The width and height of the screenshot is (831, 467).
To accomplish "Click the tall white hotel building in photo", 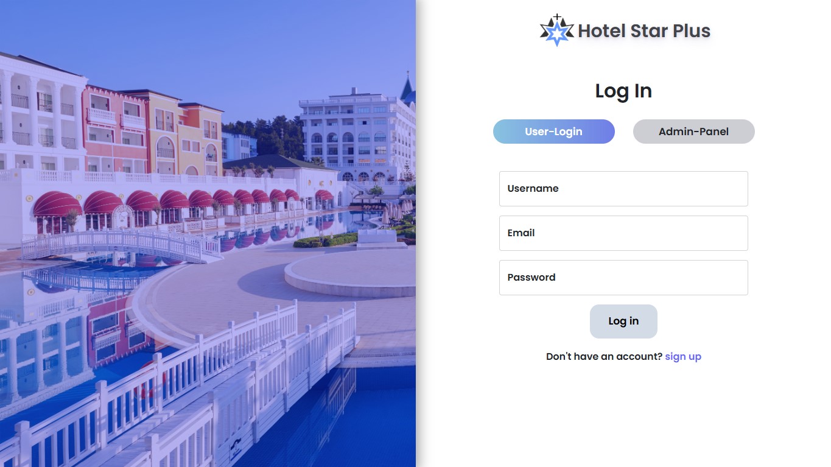I will (350, 135).
